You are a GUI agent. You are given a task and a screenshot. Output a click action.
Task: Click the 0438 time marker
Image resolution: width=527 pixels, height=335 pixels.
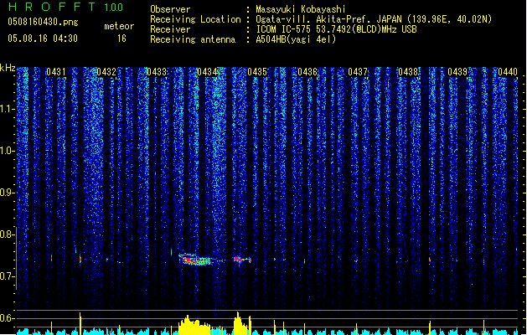click(408, 72)
